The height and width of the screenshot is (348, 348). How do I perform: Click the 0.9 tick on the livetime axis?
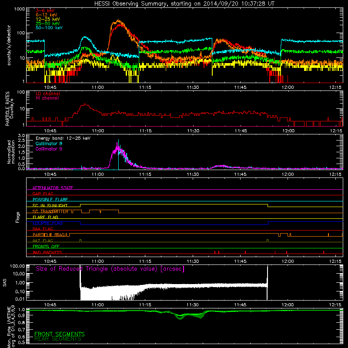click(21, 315)
